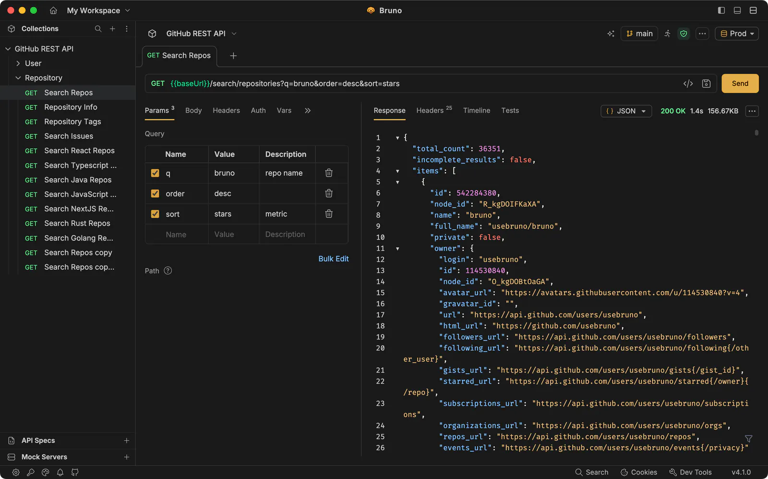Delete the q query parameter row

(329, 173)
